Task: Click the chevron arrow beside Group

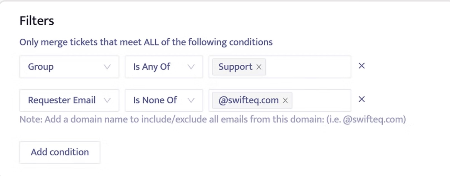Action: (107, 67)
